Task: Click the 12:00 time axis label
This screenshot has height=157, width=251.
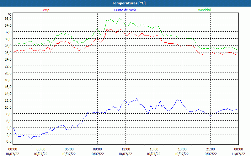Action: (126, 149)
